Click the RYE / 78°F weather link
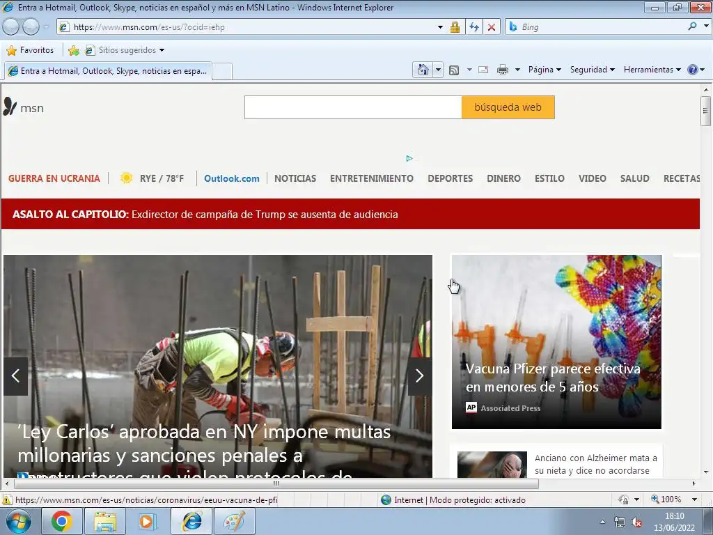 click(x=152, y=178)
